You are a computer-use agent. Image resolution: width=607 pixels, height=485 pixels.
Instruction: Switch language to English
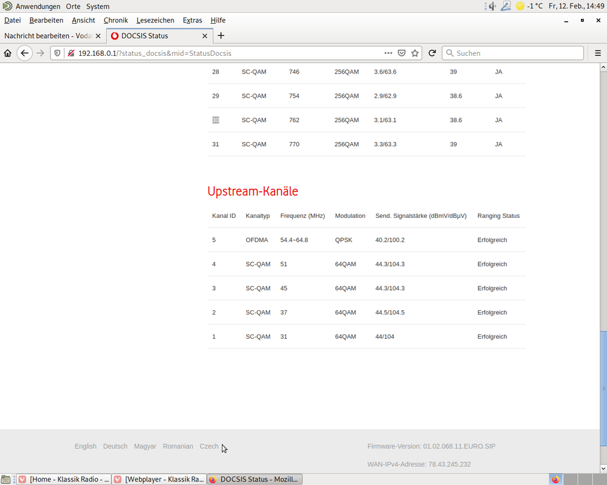(x=86, y=446)
